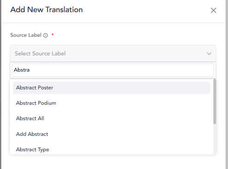Screen dimensions: 228x169
Task: Click the scrollbar track below the thumb
Action: [215, 139]
